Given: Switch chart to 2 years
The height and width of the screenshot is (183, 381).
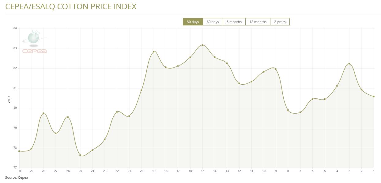Looking at the screenshot, I should (280, 22).
